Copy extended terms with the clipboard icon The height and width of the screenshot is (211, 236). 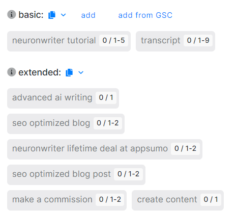pyautogui.click(x=69, y=72)
